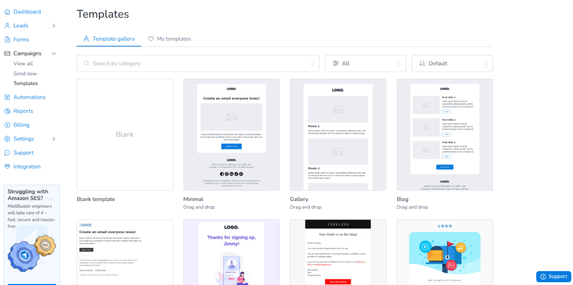Click the Automations icon in sidebar

[7, 97]
